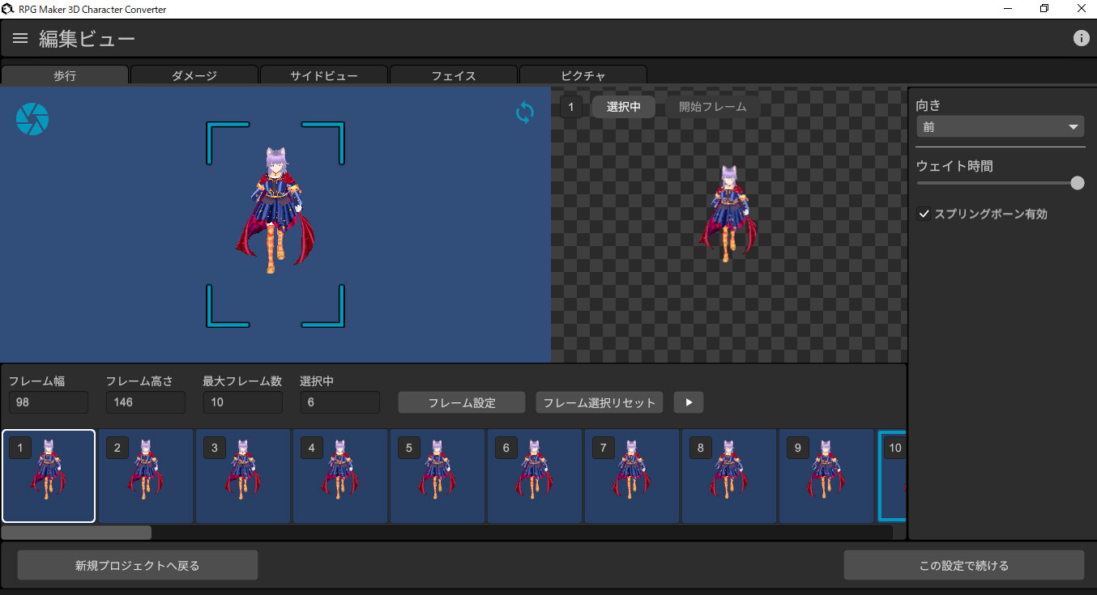This screenshot has width=1097, height=595.
Task: Open the 向き direction dropdown
Action: click(x=999, y=126)
